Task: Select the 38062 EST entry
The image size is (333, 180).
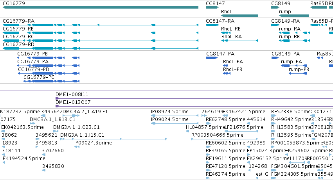Action: (3, 139)
